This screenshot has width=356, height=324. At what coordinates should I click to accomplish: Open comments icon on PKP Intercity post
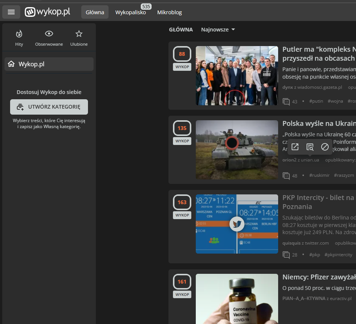pos(286,255)
